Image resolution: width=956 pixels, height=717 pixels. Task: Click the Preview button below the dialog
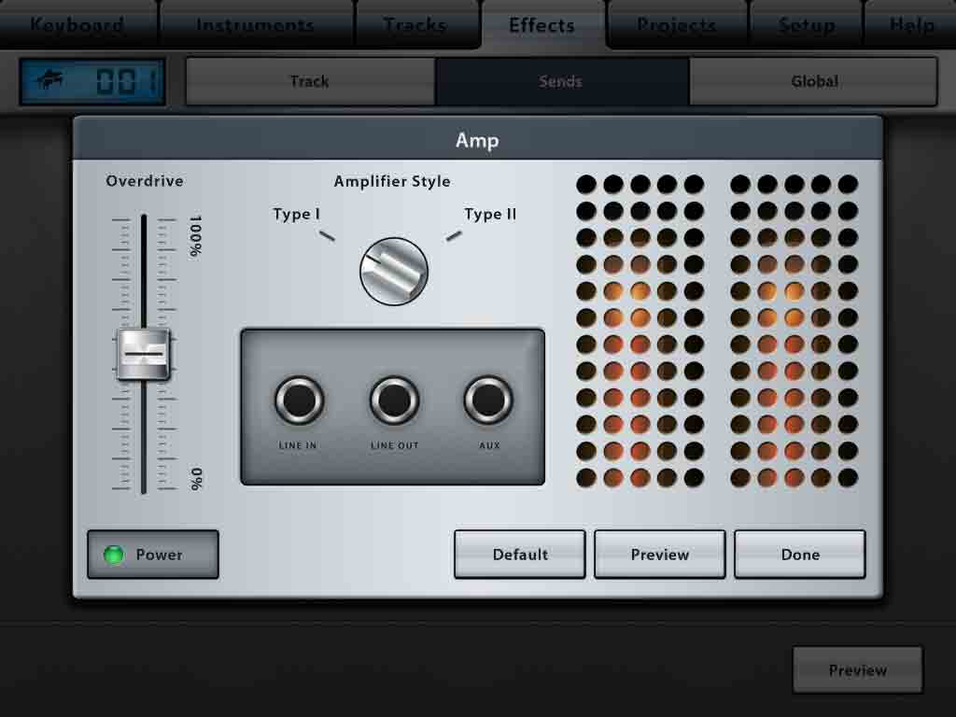tap(857, 669)
